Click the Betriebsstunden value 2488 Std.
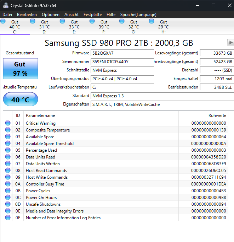234x242 pixels. coord(217,87)
